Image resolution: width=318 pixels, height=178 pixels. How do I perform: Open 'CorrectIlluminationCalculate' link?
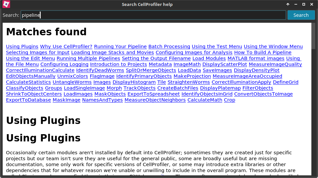[x=40, y=71]
